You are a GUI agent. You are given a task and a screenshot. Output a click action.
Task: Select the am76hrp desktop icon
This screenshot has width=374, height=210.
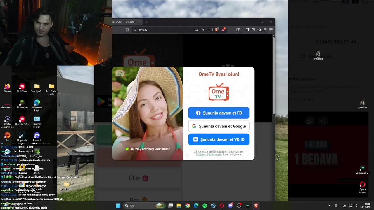(x=318, y=55)
